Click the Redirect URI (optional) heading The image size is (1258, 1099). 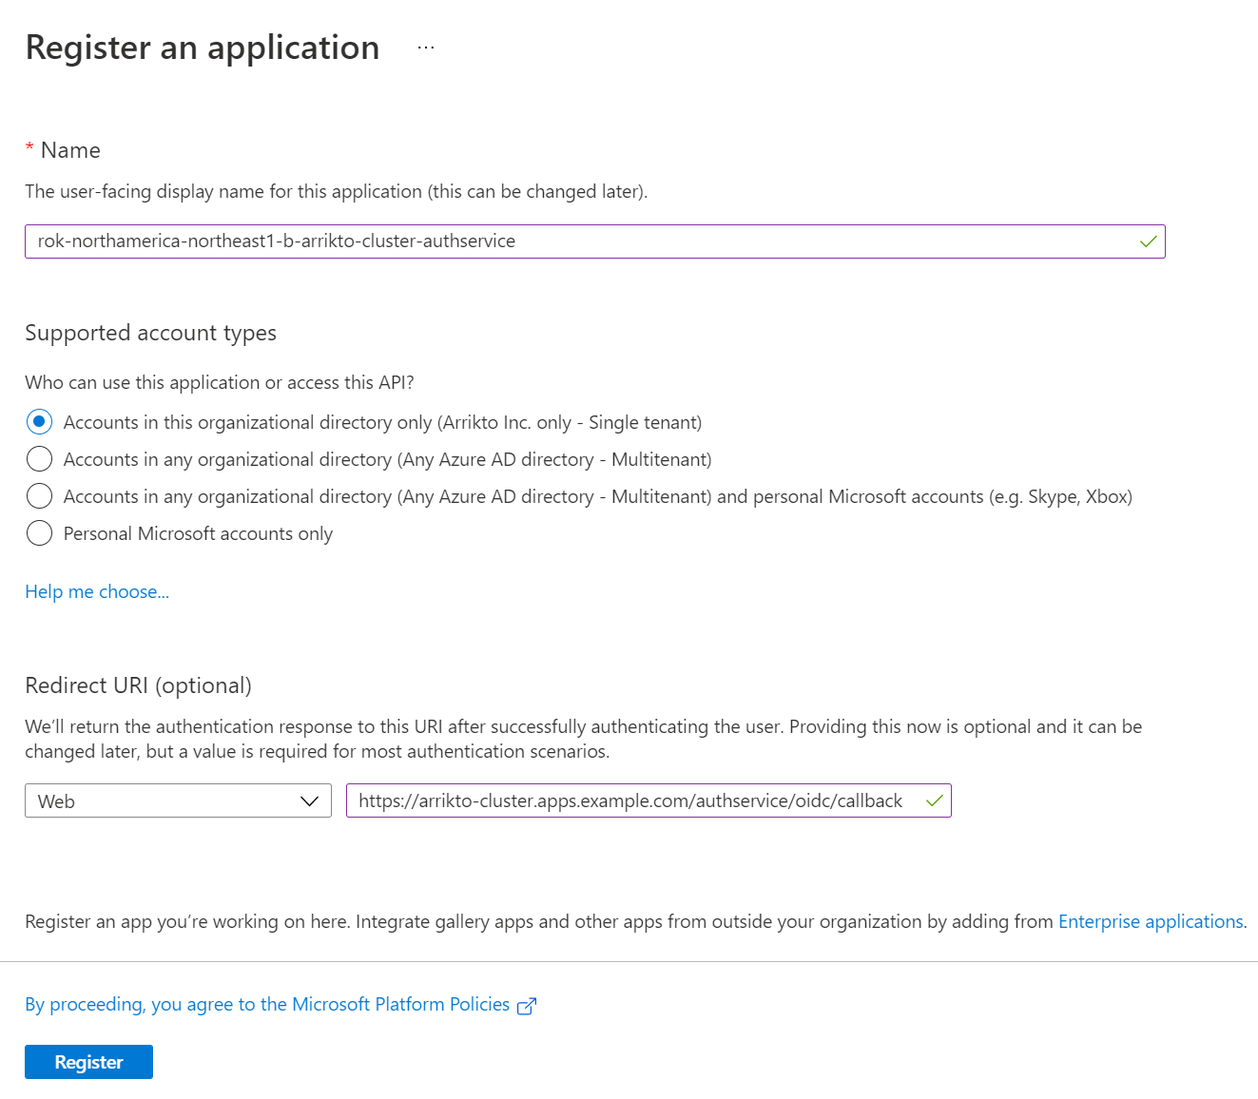[138, 685]
